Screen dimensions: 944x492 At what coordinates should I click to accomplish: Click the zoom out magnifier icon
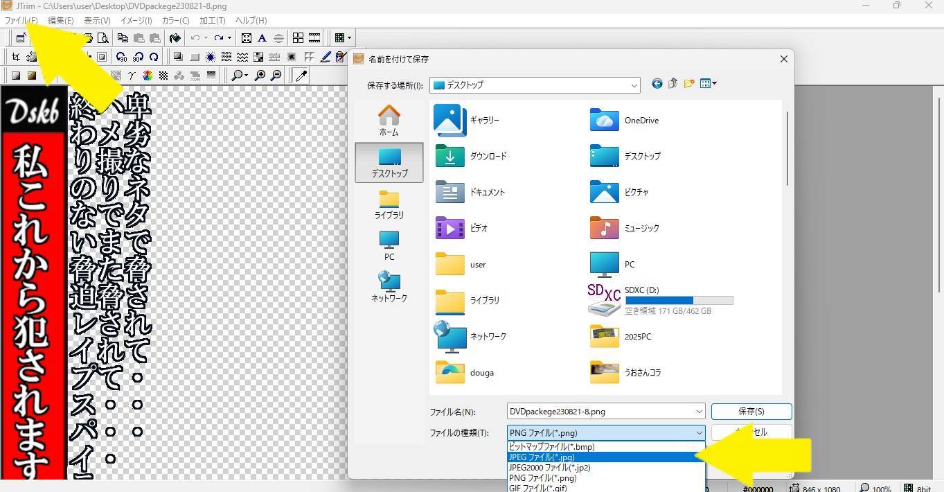coord(276,76)
